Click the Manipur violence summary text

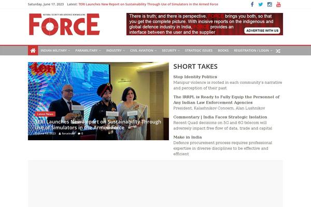click(x=228, y=85)
